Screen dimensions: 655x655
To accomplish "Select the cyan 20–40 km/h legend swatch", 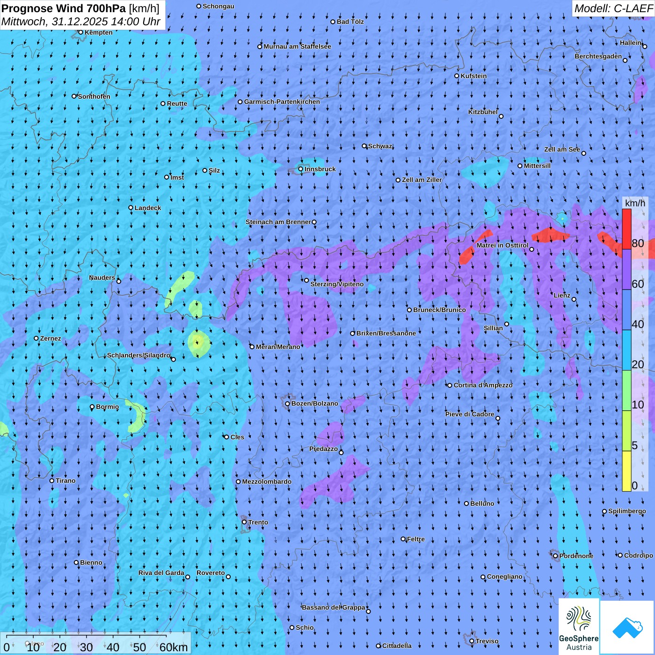I will [x=626, y=350].
